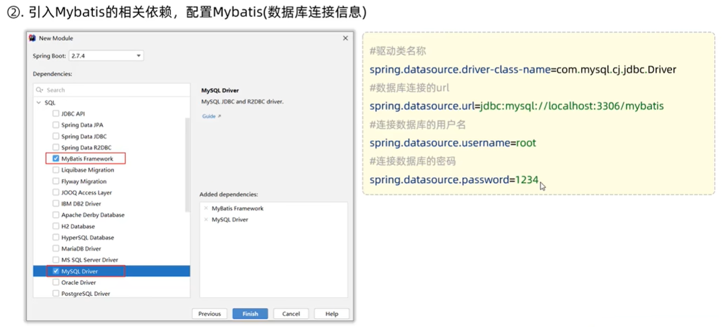Click the dependency list scrollbar
Image resolution: width=722 pixels, height=327 pixels.
point(188,164)
